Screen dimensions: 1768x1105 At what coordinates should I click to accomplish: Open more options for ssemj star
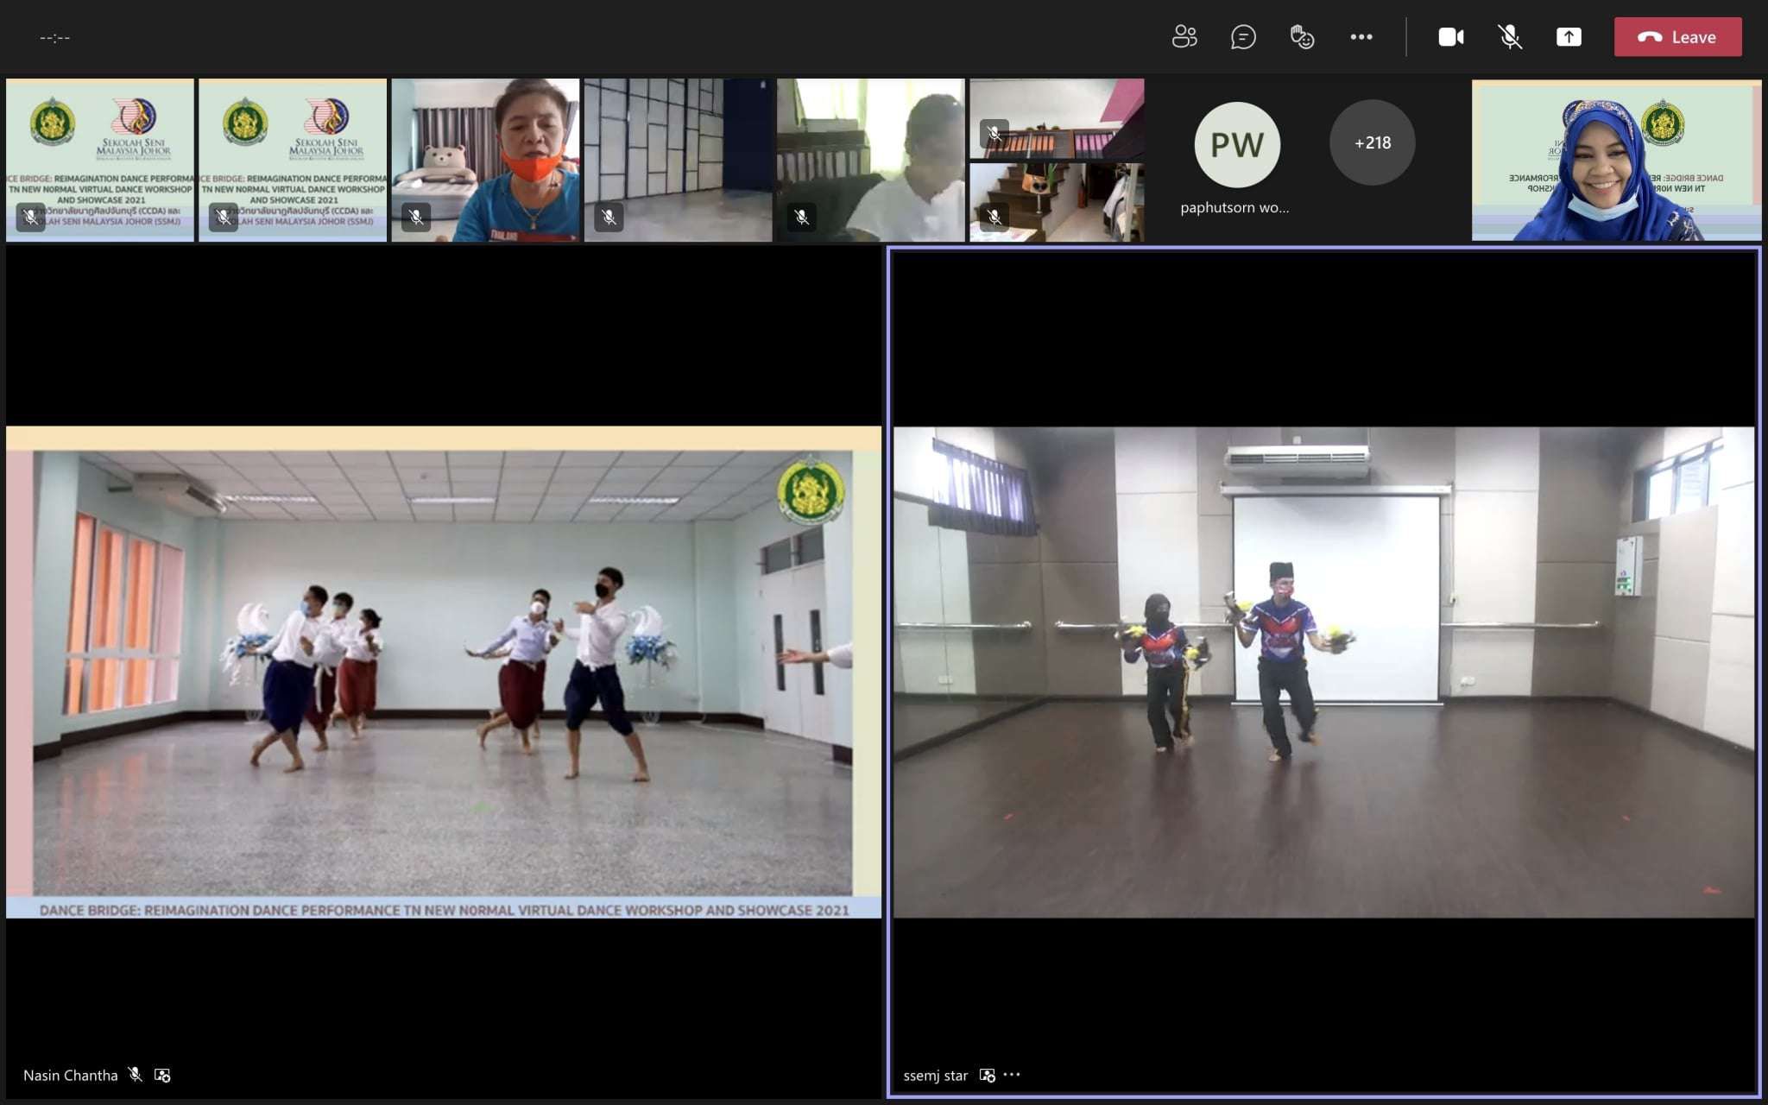point(1013,1075)
